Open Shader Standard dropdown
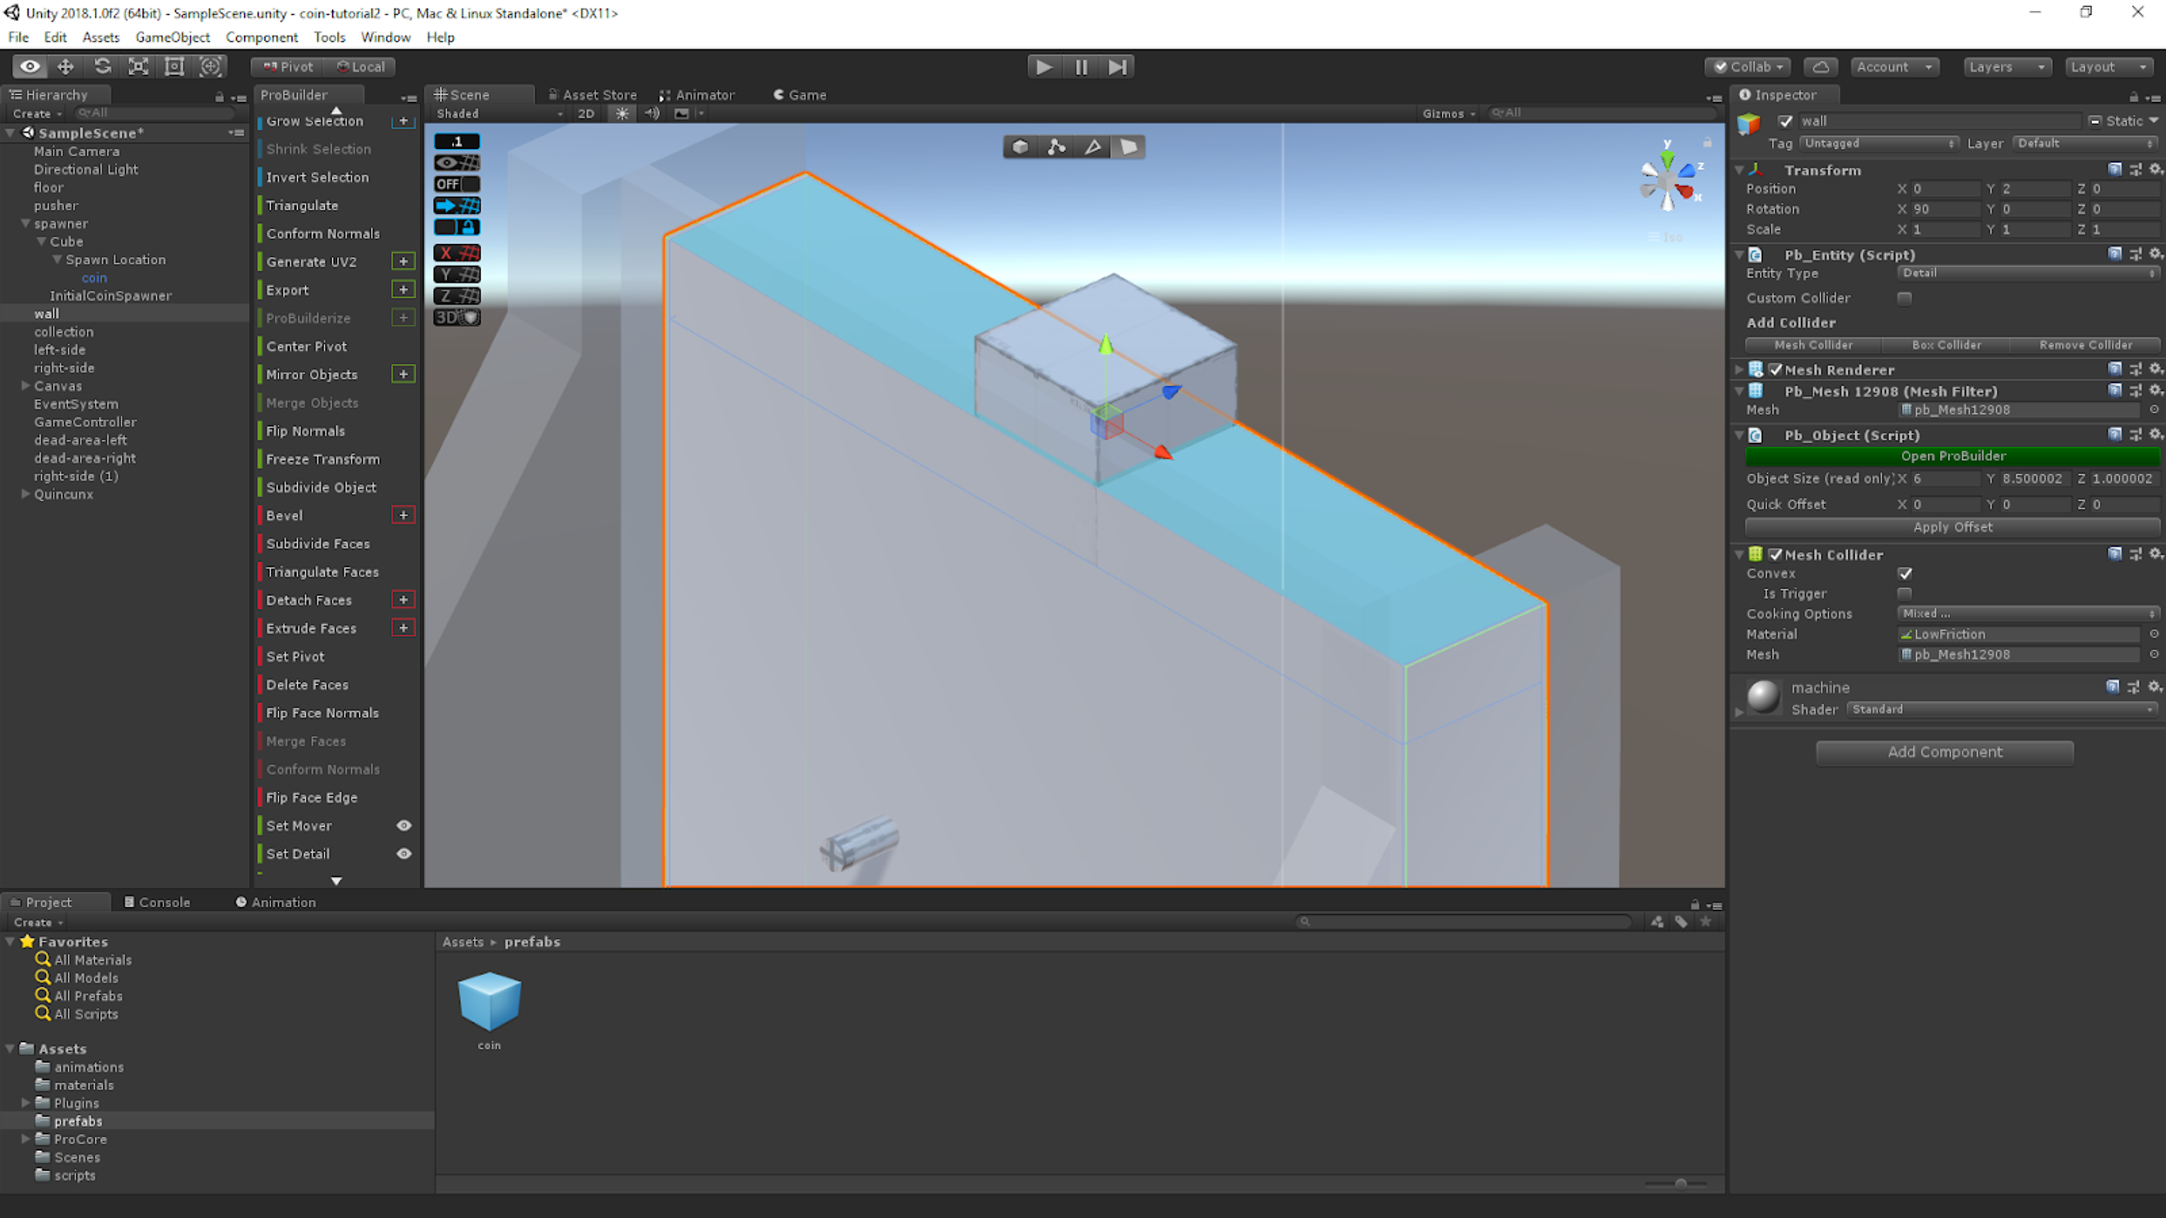 pyautogui.click(x=2003, y=709)
